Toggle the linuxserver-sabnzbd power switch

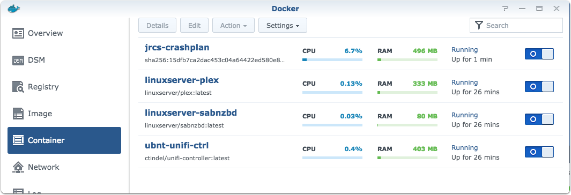pyautogui.click(x=539, y=119)
